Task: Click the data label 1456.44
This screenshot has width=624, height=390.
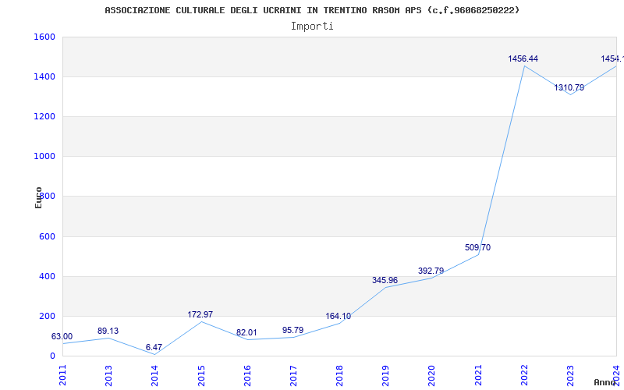Action: (x=523, y=59)
